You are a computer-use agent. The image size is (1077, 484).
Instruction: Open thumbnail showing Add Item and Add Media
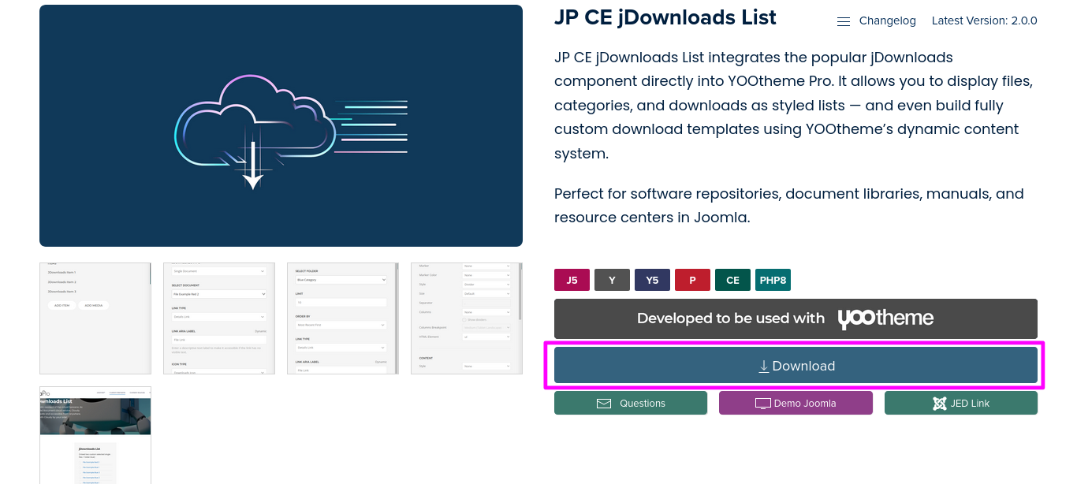95,318
